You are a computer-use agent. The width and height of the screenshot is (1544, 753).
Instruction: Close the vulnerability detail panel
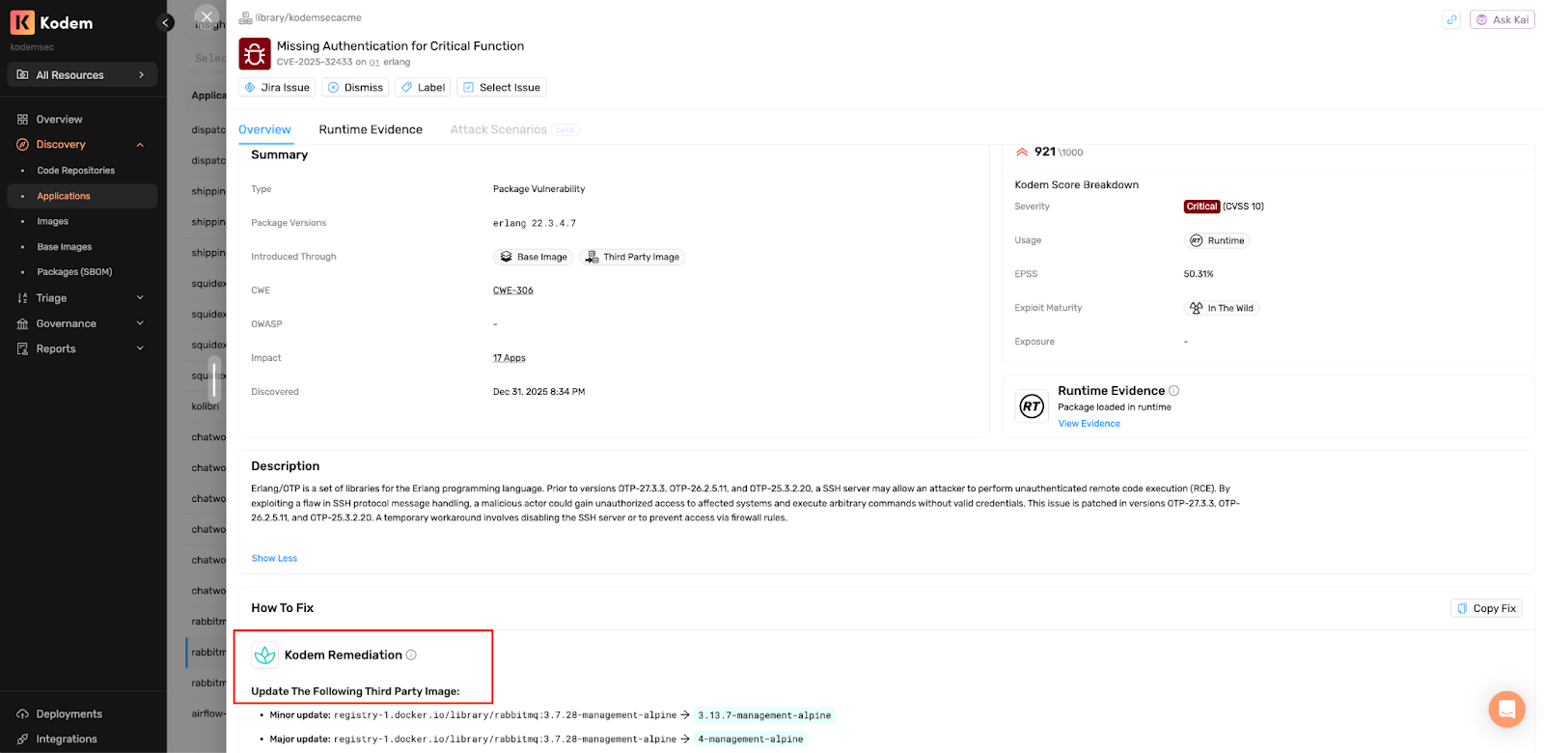(207, 16)
